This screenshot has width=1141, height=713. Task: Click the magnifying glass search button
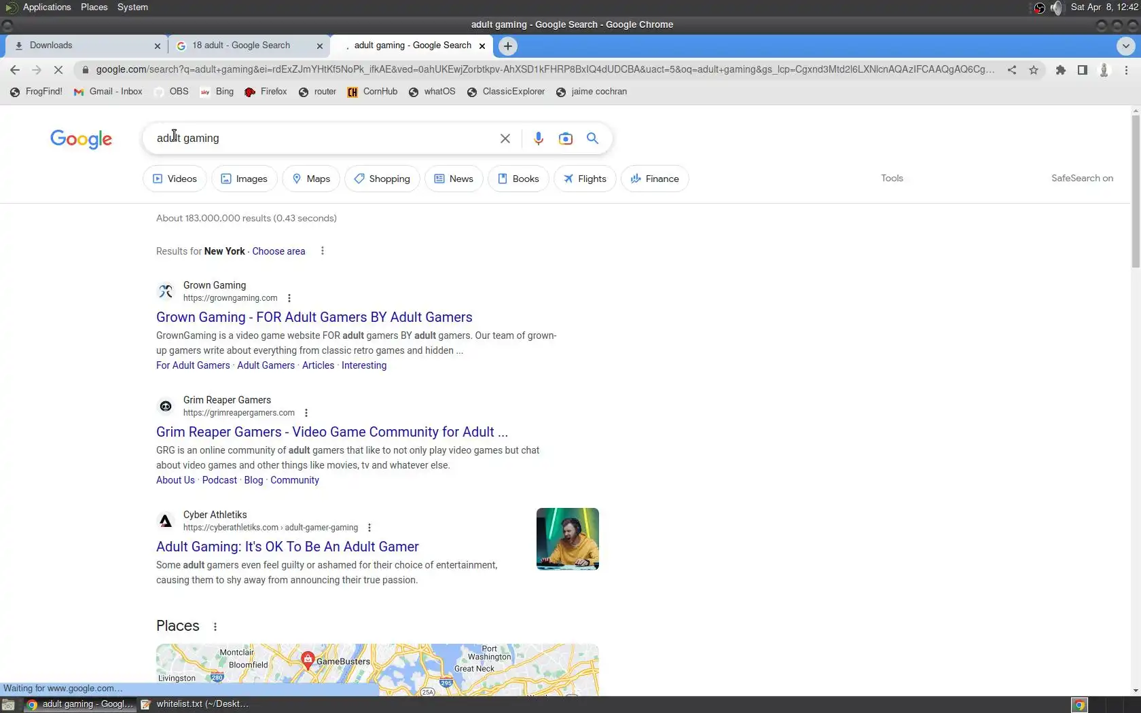(x=593, y=139)
